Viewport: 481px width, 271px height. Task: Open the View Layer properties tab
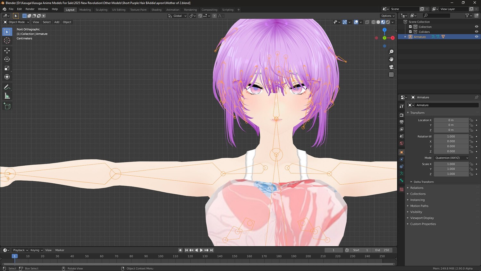401,129
